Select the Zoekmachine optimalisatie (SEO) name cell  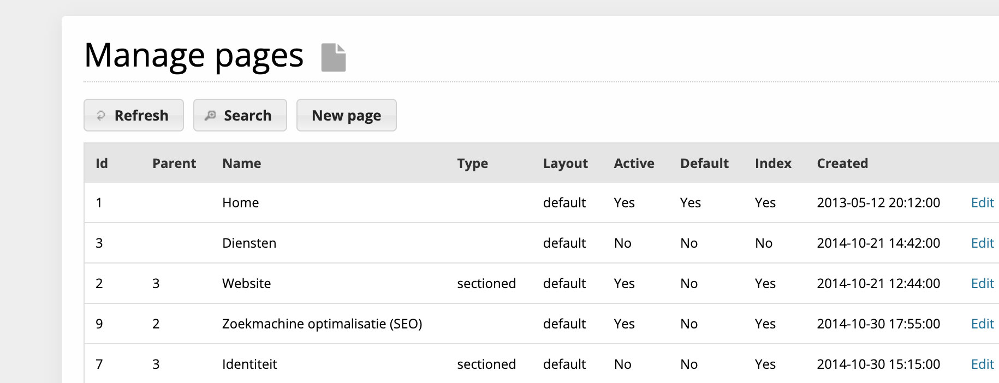click(x=322, y=324)
